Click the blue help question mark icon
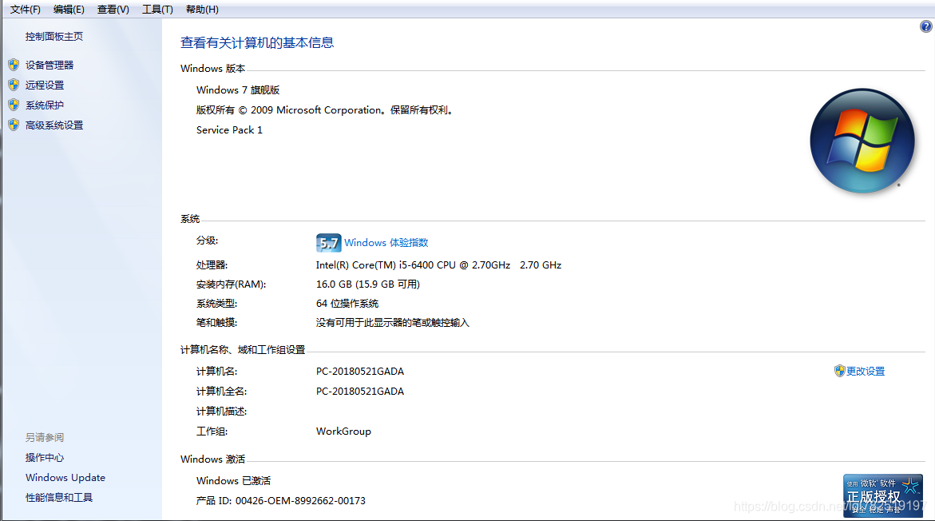The height and width of the screenshot is (521, 935). point(925,26)
